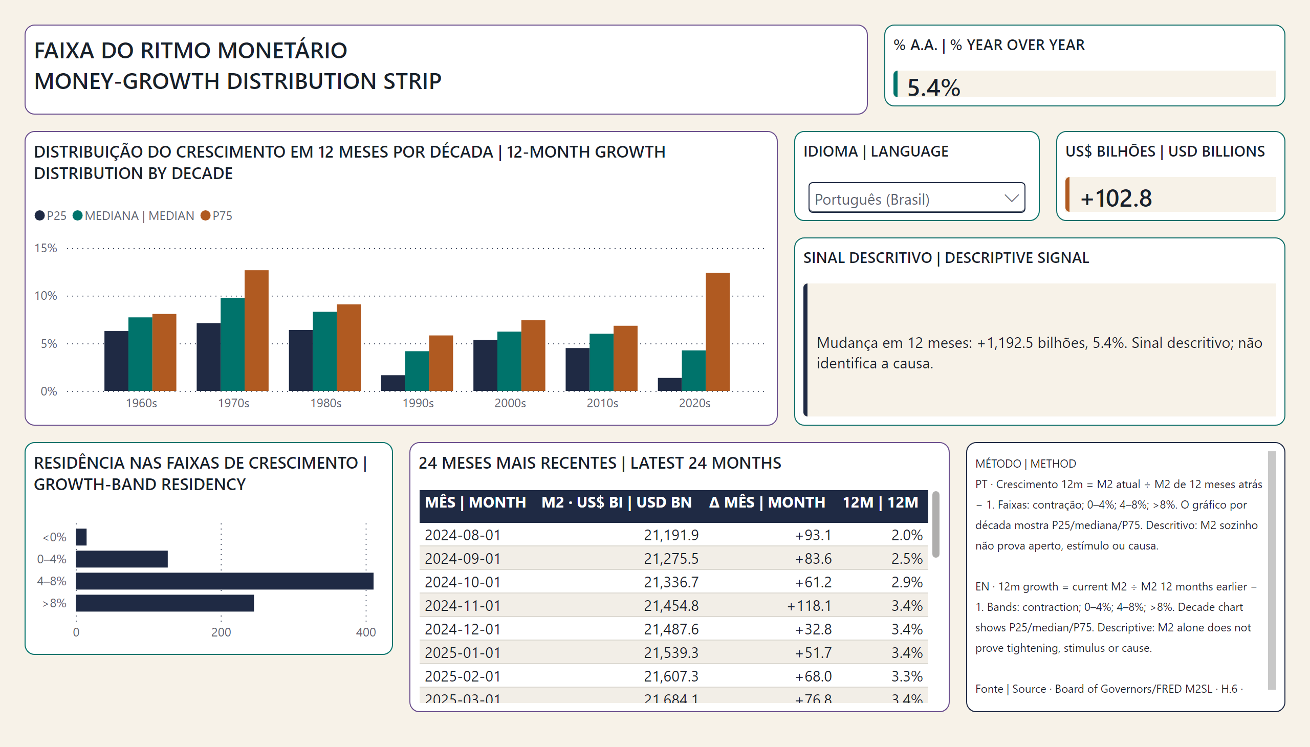Select the 1960s median teal bar
The image size is (1310, 747).
[140, 354]
